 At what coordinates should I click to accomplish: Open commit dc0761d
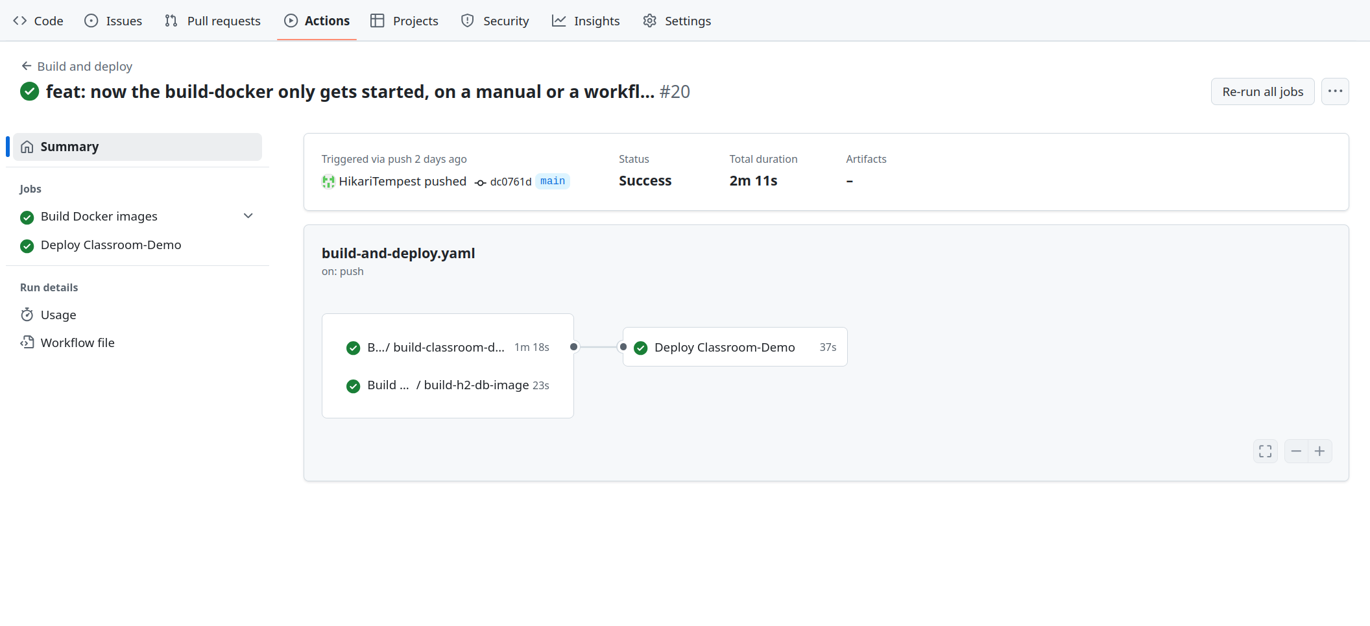[x=511, y=182]
